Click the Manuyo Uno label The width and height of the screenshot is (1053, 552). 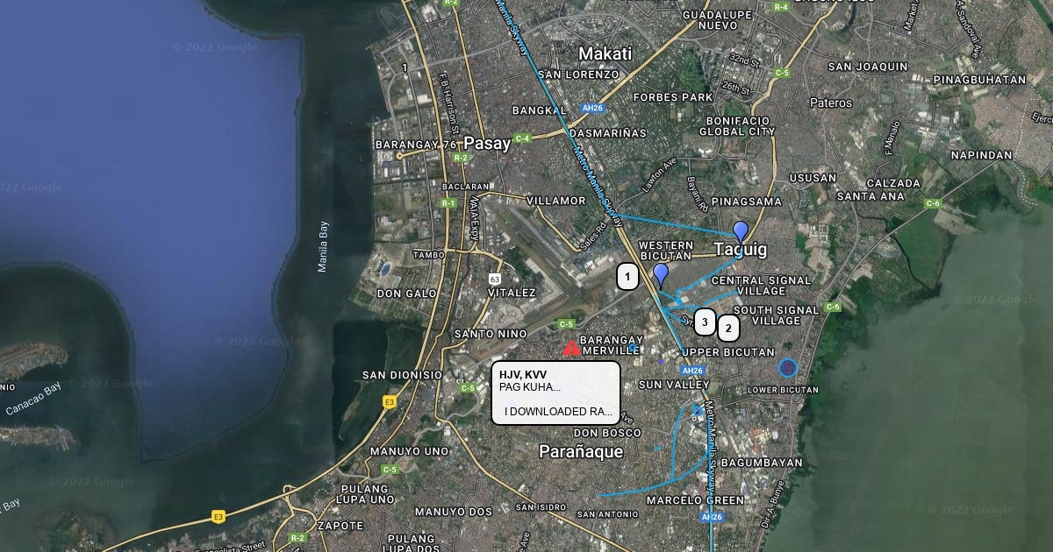click(x=409, y=451)
